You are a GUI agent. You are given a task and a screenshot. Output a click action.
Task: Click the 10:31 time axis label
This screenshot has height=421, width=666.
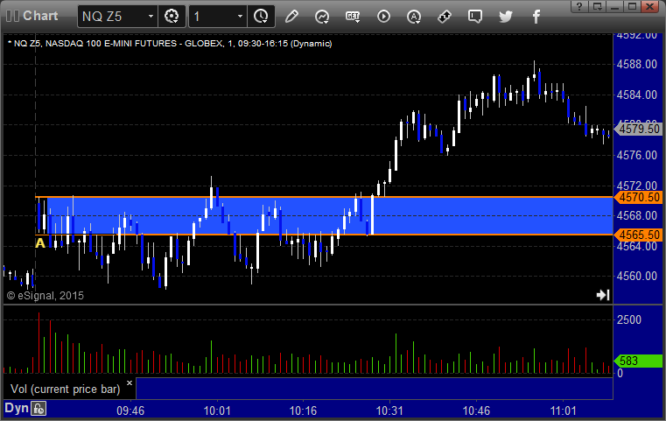point(389,410)
